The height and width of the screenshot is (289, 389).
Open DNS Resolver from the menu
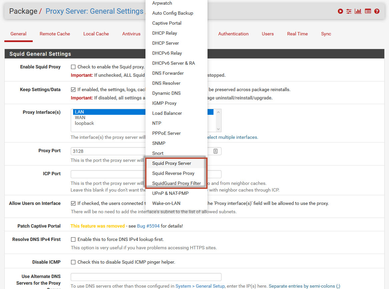[x=176, y=83]
